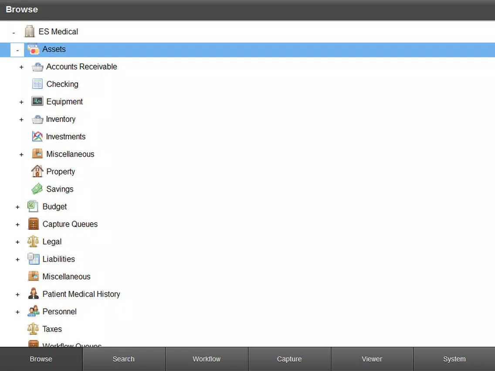Expand the Accounts Receivable node
Image resolution: width=495 pixels, height=371 pixels.
tap(21, 67)
